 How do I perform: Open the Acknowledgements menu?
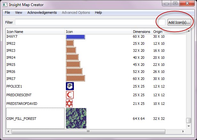coord(42,12)
